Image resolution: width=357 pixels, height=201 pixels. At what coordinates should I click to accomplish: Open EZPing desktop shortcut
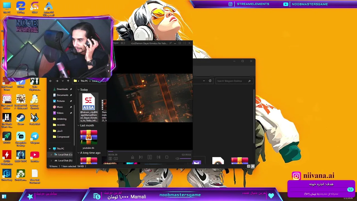21,8
